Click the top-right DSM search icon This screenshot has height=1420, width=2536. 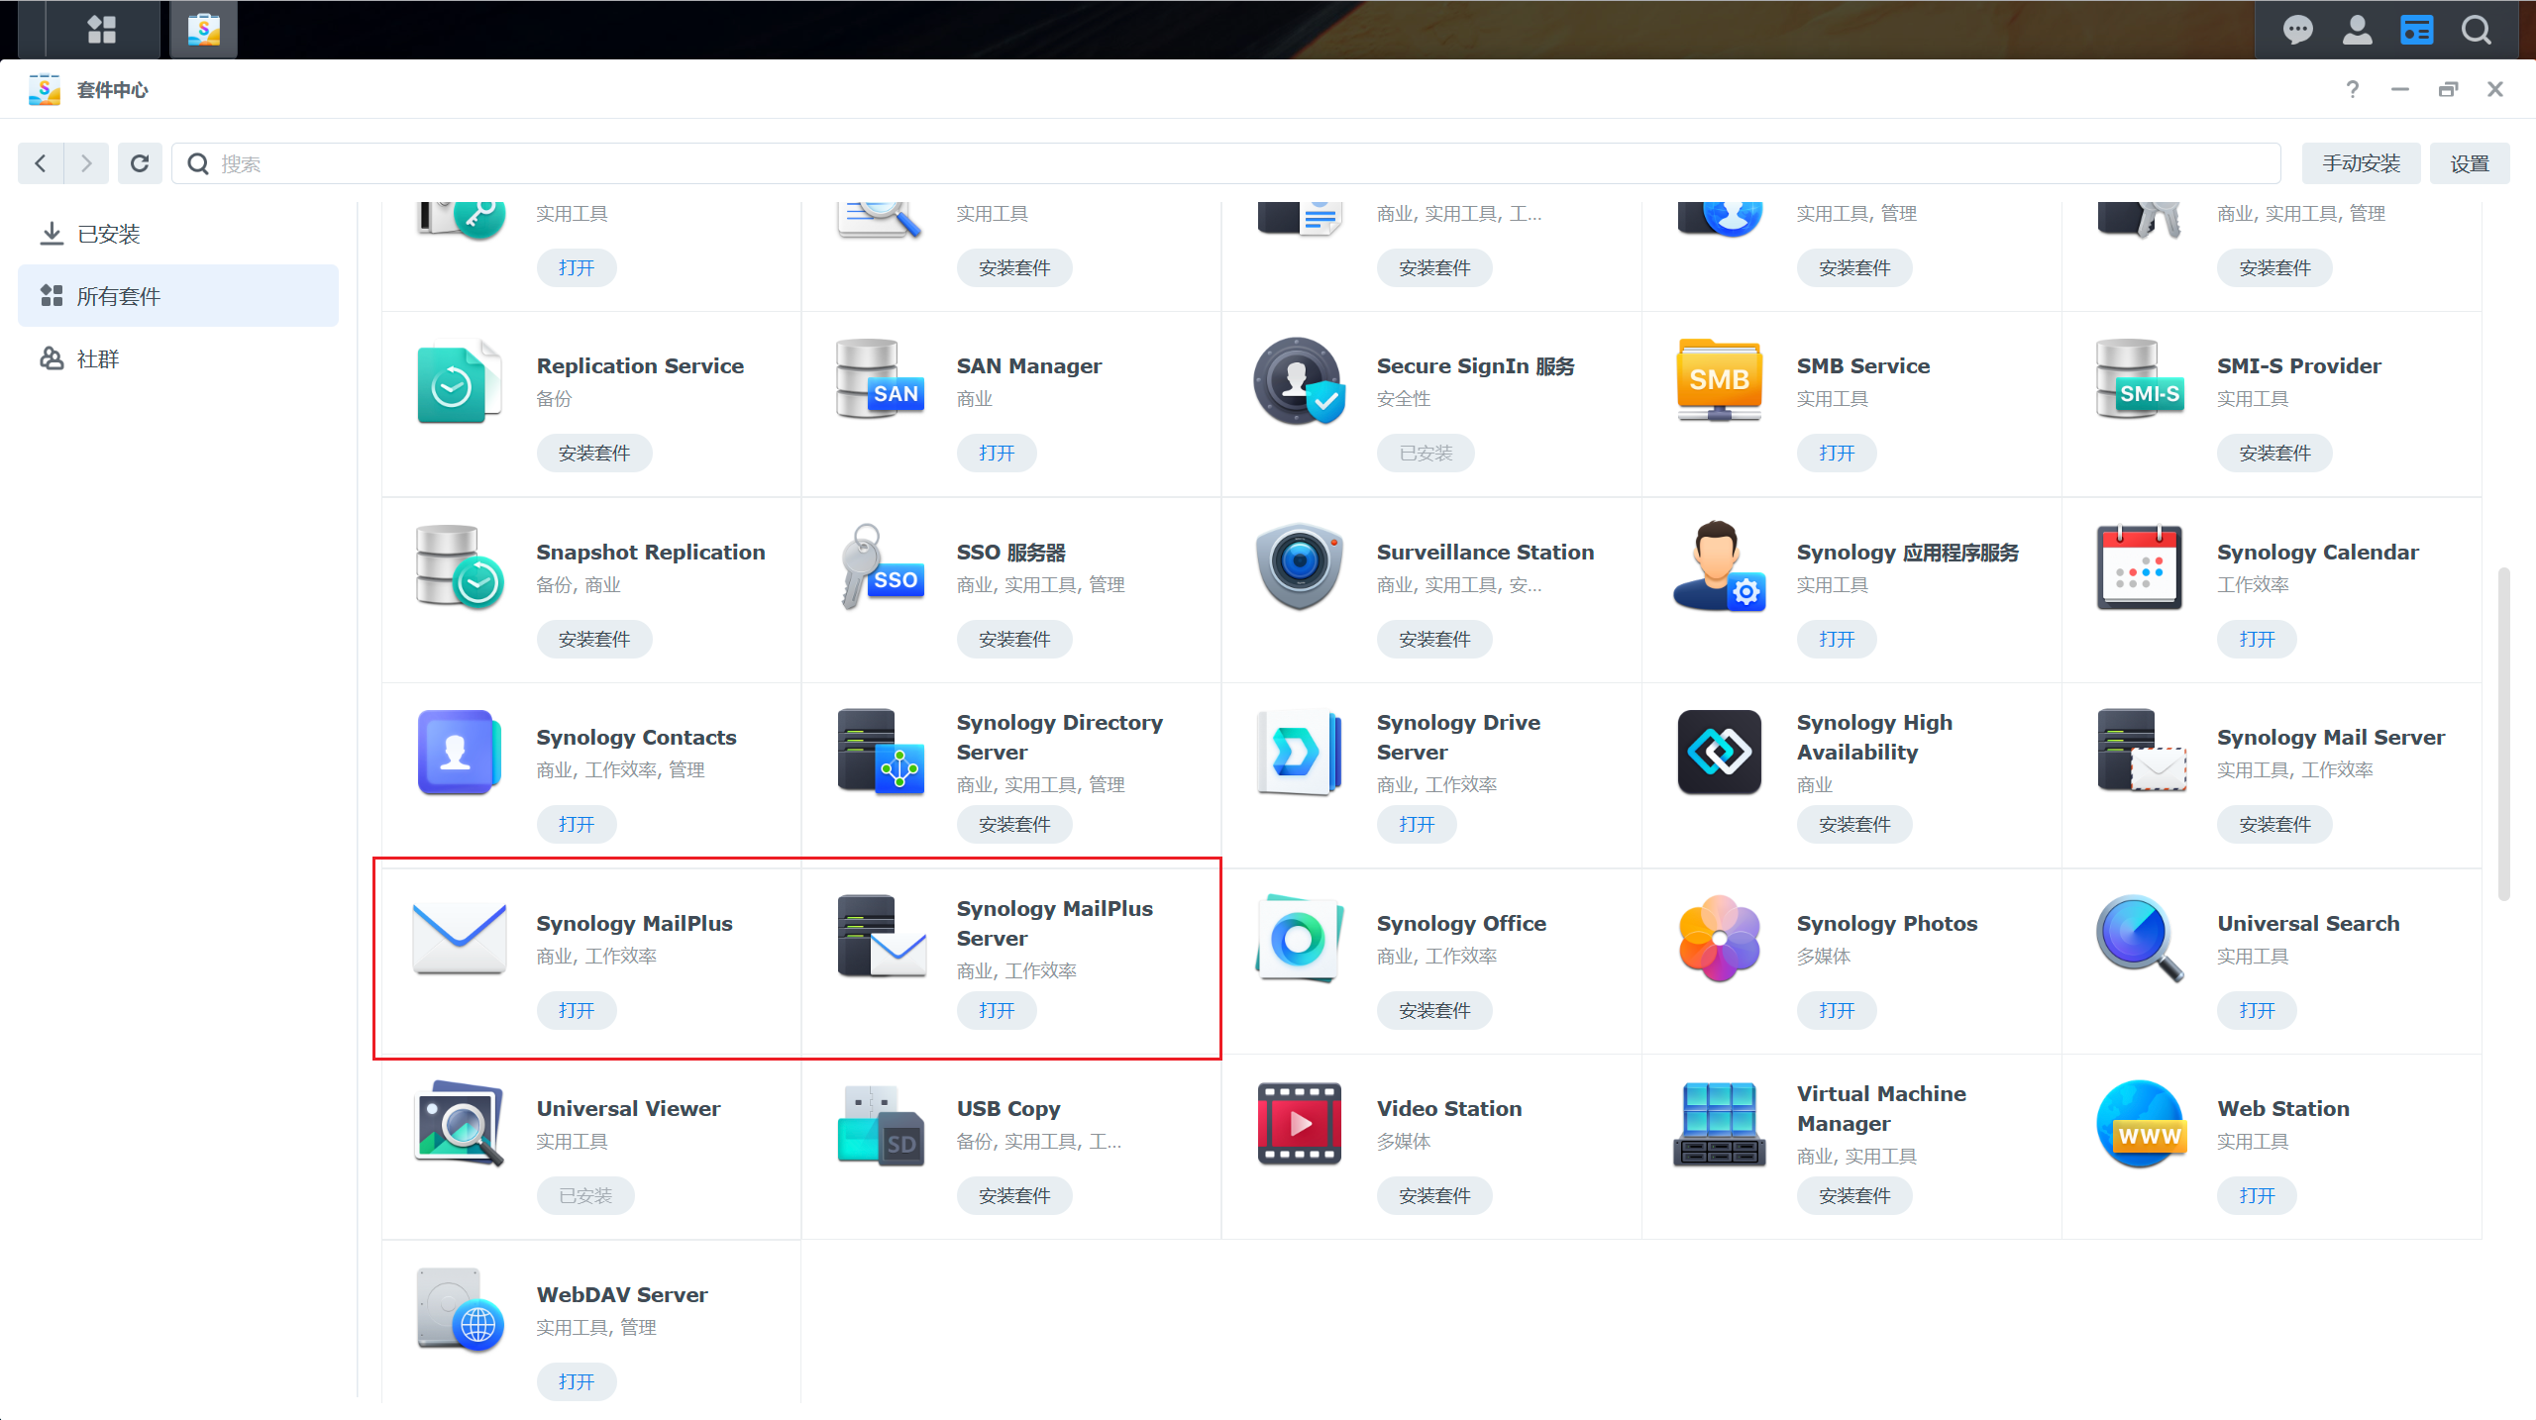2477,31
